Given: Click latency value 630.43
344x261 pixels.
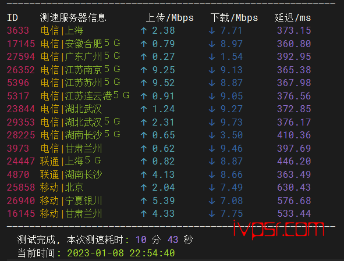Looking at the screenshot, I should [294, 187].
